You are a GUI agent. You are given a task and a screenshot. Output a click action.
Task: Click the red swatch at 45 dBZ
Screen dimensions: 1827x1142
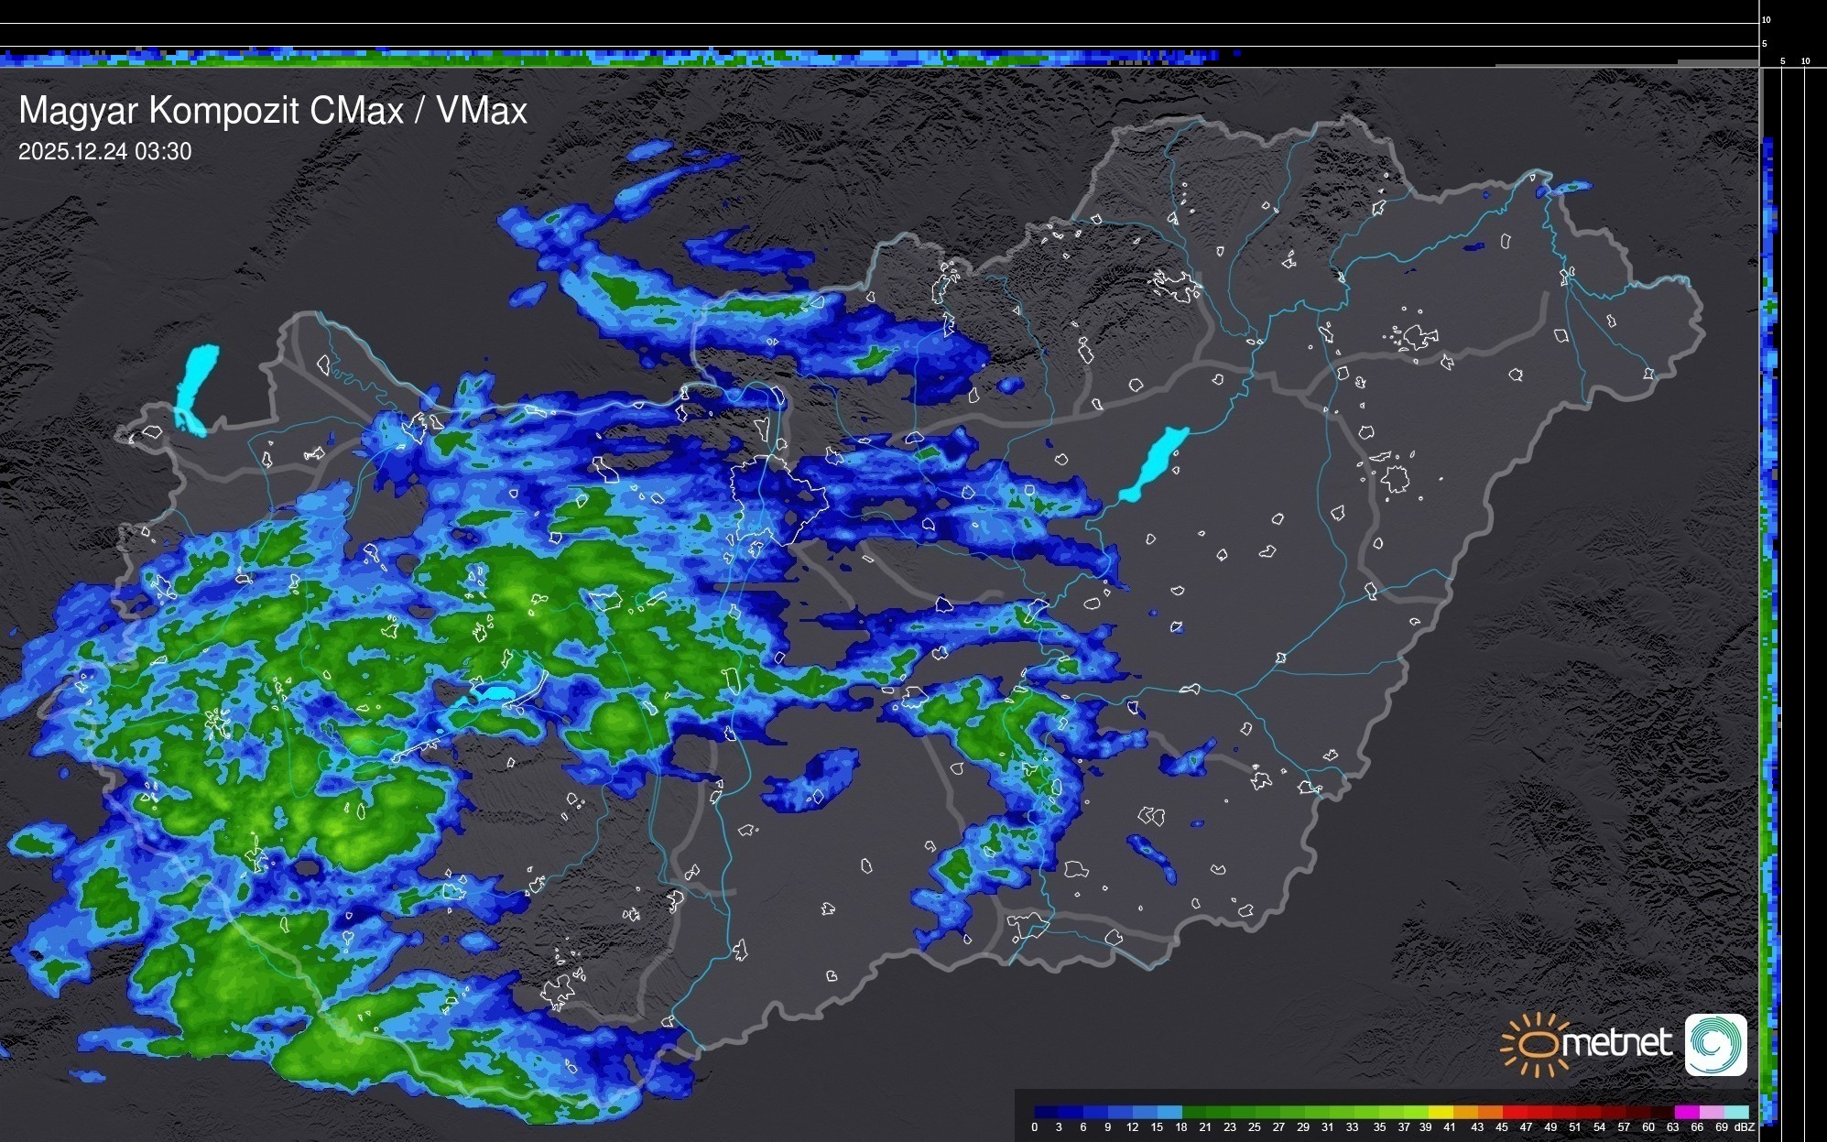click(x=1513, y=1112)
